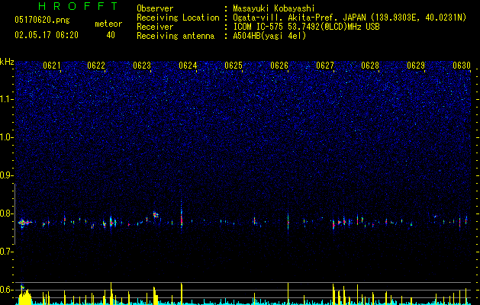Screen dimensions: 480x305
Task: Click the 0630 time marker
Action: coord(462,66)
